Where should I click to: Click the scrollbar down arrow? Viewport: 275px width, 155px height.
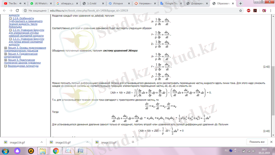(273, 135)
